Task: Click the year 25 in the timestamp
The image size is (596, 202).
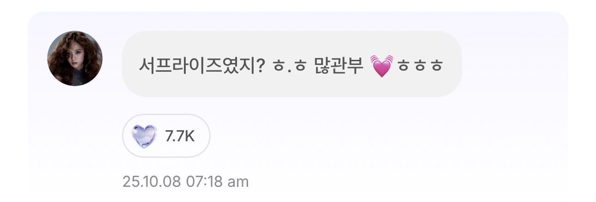Action: coord(129,182)
